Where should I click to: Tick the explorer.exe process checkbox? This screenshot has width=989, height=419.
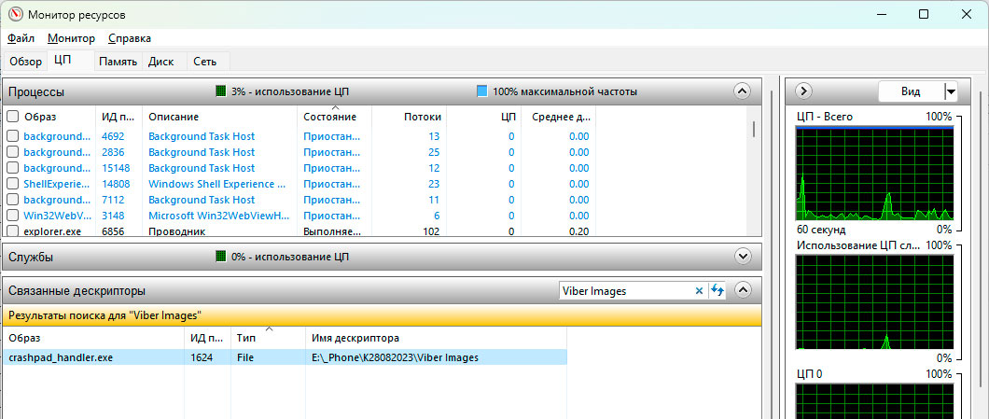coord(13,231)
